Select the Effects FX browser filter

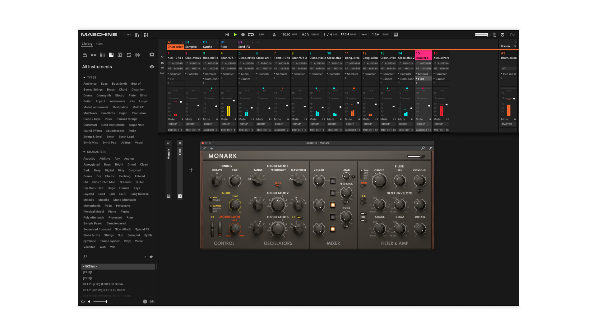coord(120,55)
